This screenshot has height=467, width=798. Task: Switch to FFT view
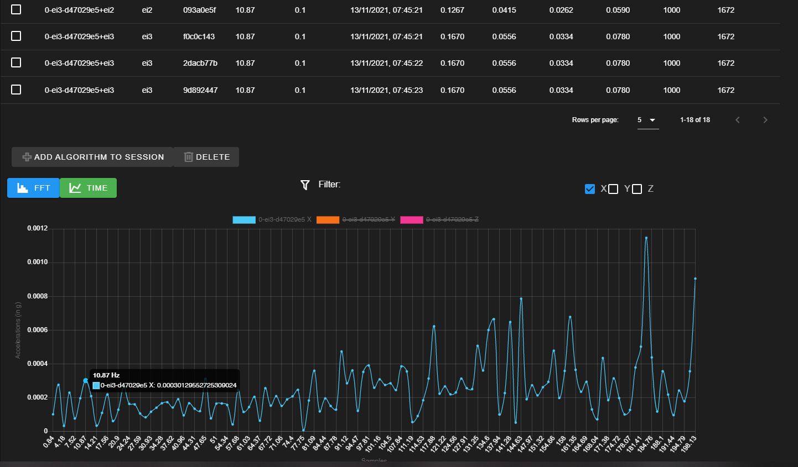point(33,188)
